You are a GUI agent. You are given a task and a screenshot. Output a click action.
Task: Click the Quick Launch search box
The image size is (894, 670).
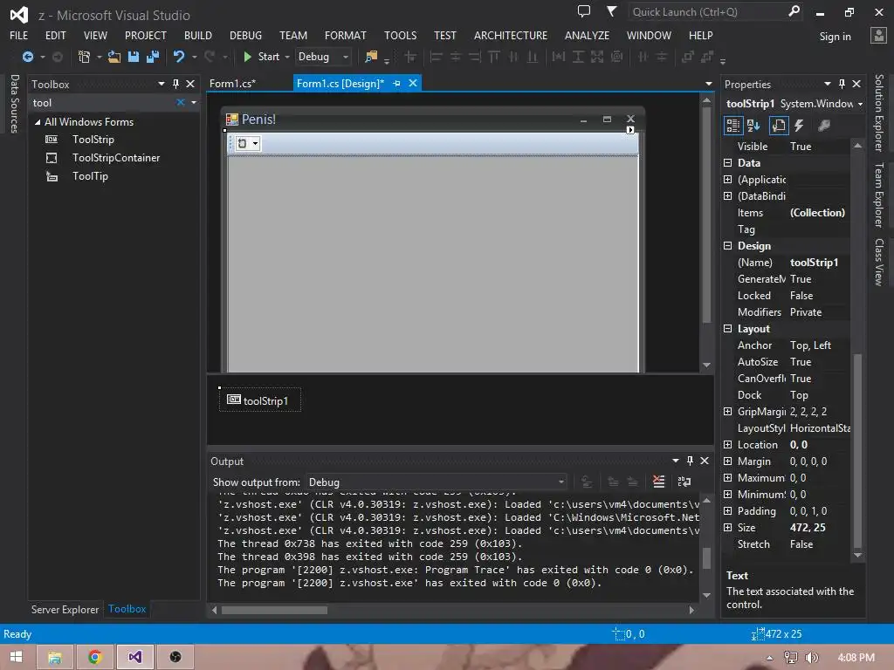point(715,12)
